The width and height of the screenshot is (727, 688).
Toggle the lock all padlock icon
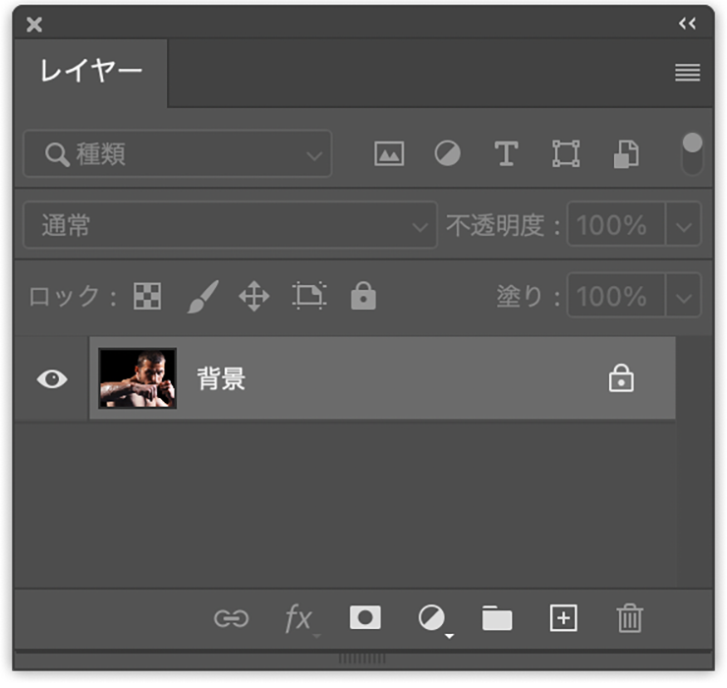(363, 296)
